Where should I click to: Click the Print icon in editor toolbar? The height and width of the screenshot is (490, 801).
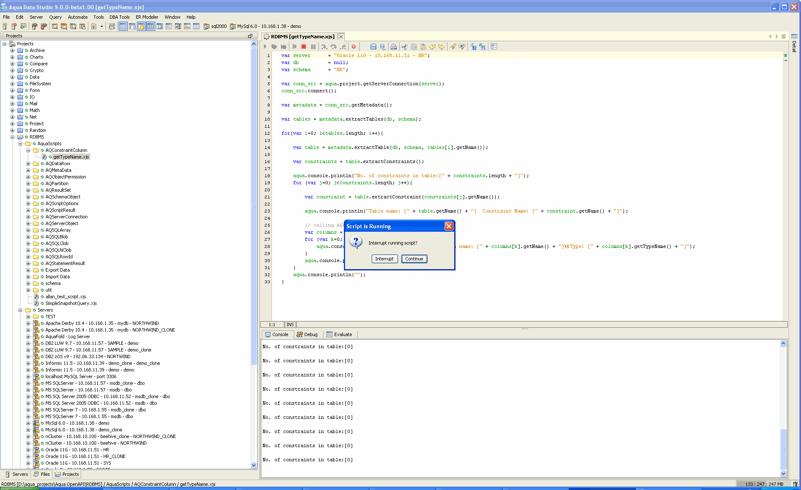[393, 47]
